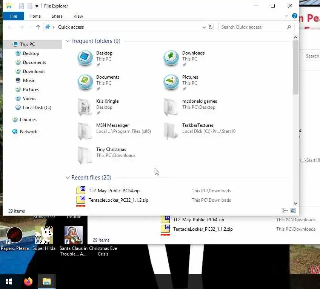Viewport: 320px width, 289px height.
Task: Select TL2-May-Public-PC64.zip in background window
Action: pos(198,220)
